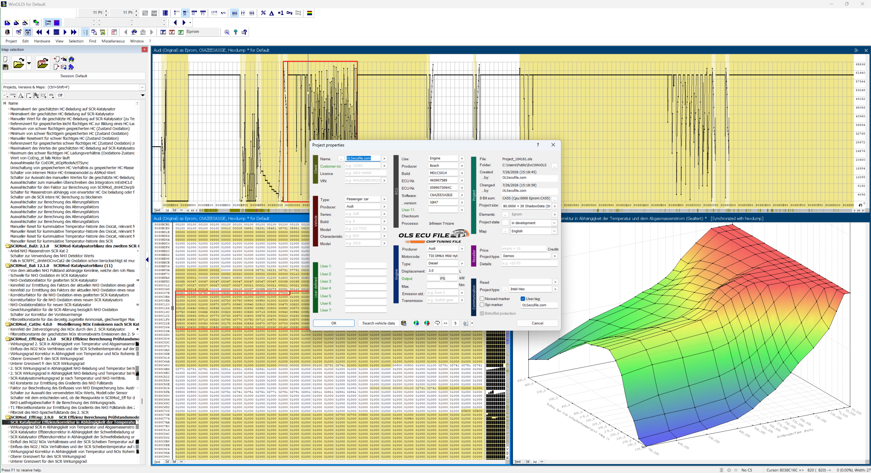Enable the Spi marker checkbox
This screenshot has height=473, width=871.
[482, 305]
